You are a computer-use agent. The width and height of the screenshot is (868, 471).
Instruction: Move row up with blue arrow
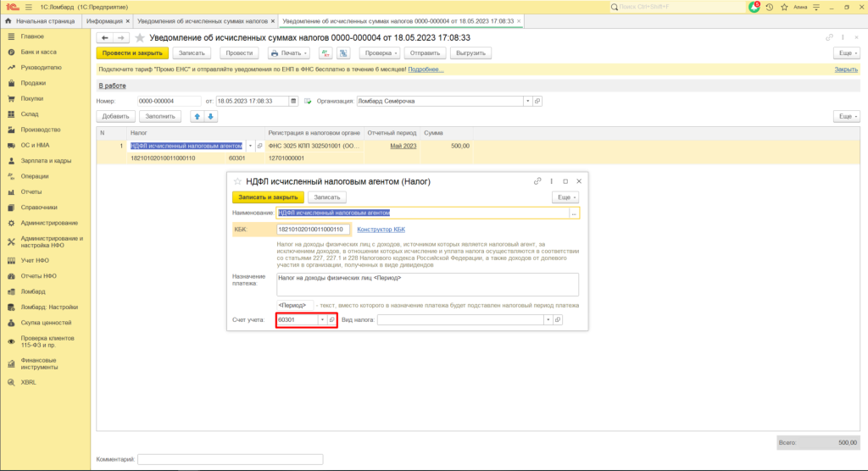tap(198, 116)
